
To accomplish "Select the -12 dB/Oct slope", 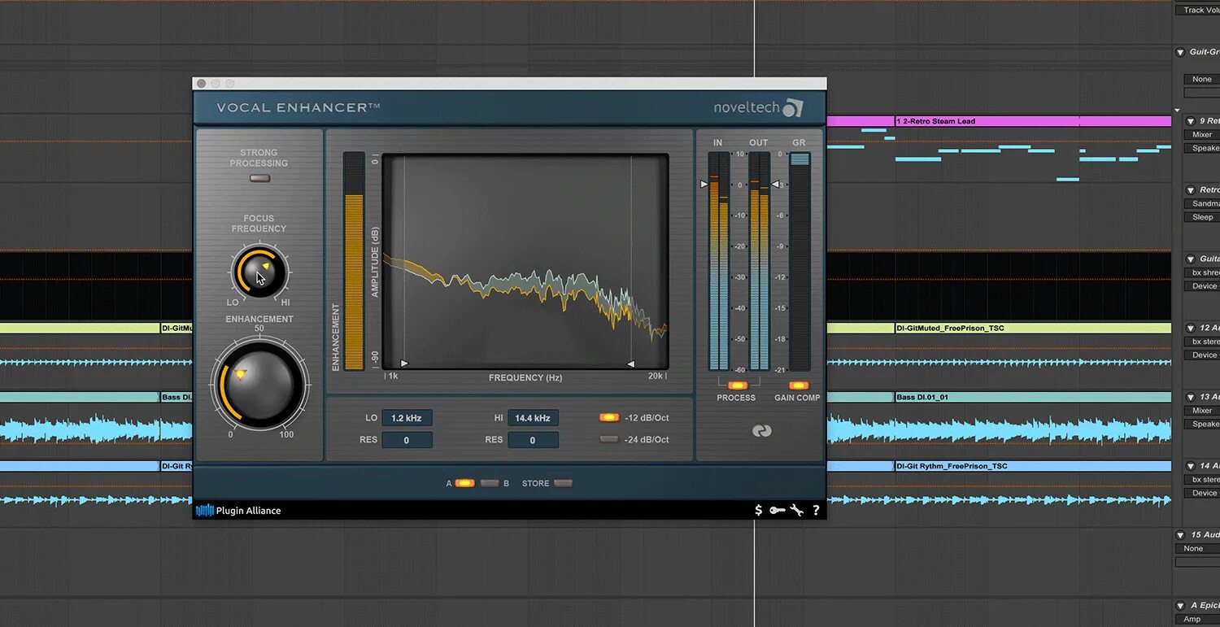I will click(x=609, y=417).
